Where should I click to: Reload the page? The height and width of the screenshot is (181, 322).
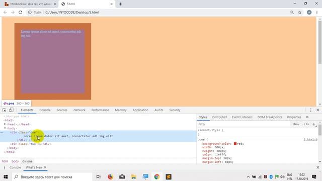(x=20, y=12)
